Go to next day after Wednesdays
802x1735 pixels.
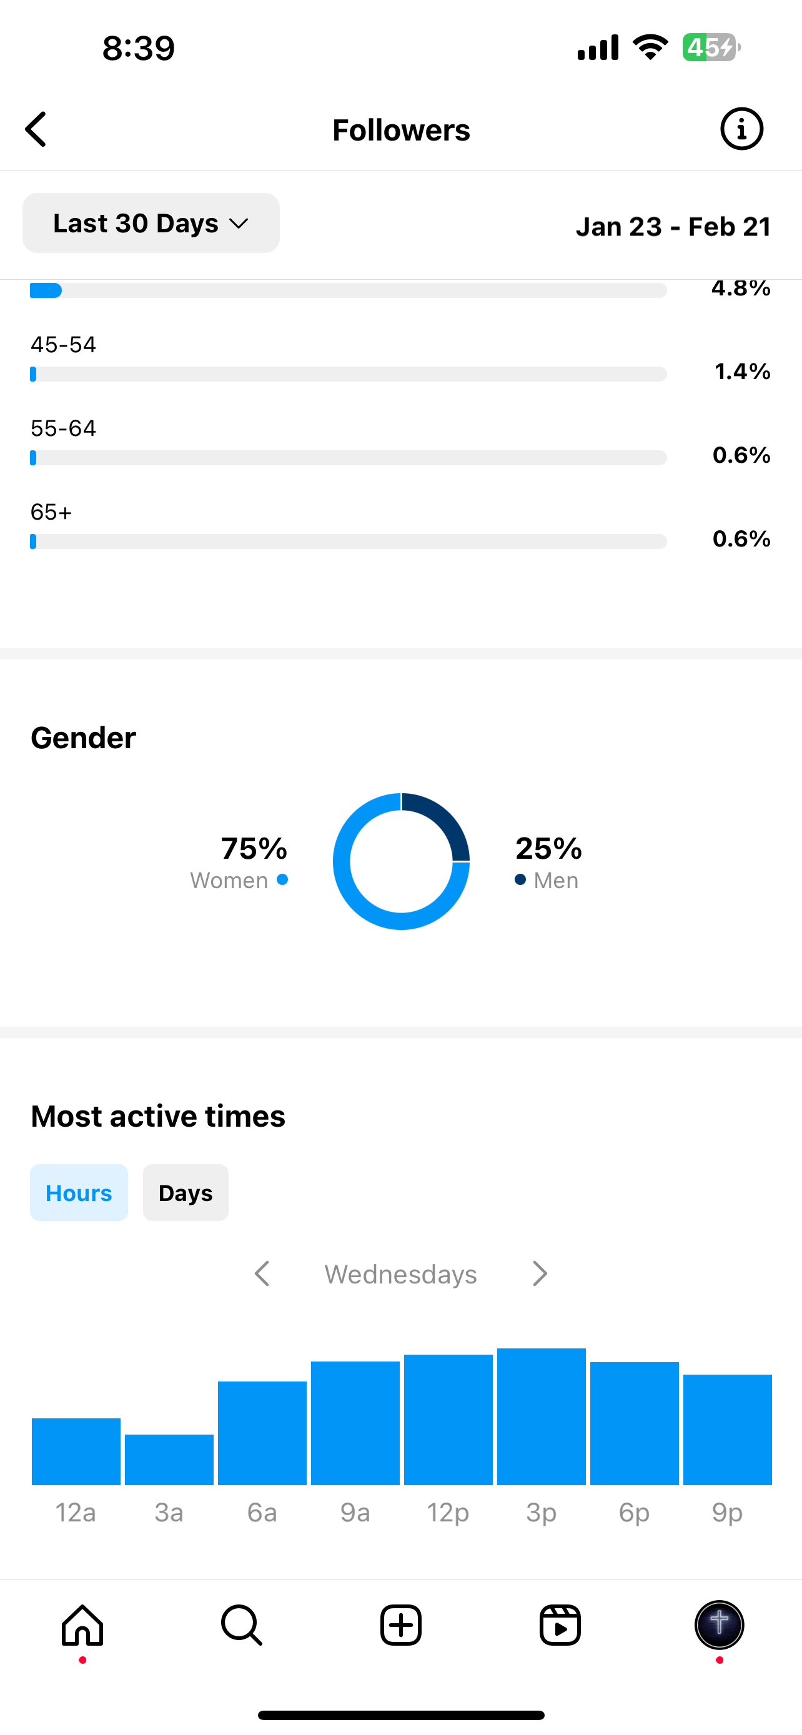pos(540,1273)
